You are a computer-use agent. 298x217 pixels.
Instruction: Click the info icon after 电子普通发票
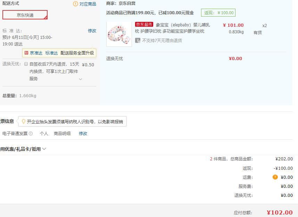[x=31, y=134]
